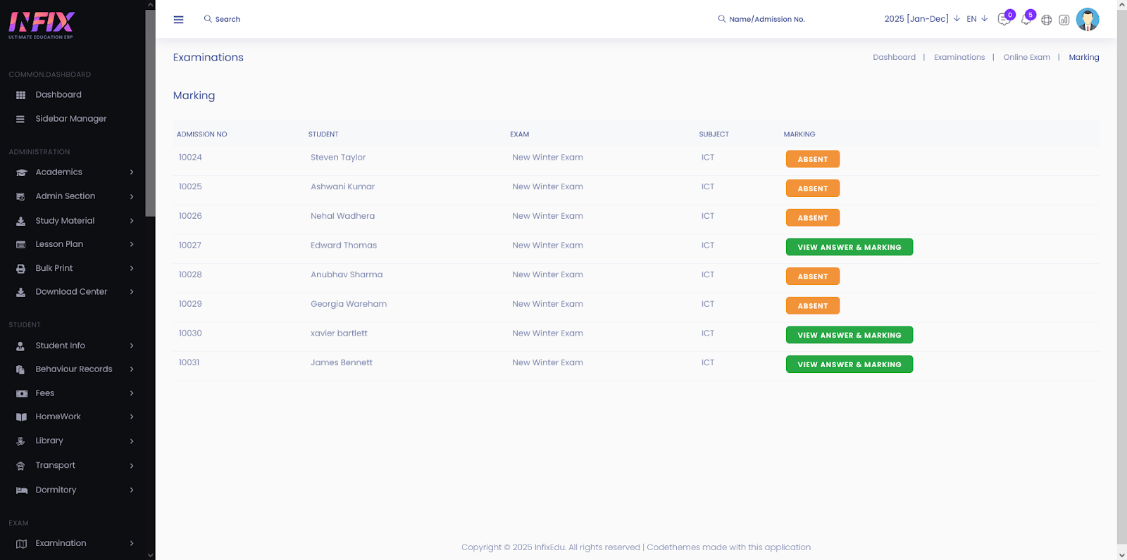Click the Name/Admission No. search field
Viewport: 1127px width, 560px height.
(766, 20)
